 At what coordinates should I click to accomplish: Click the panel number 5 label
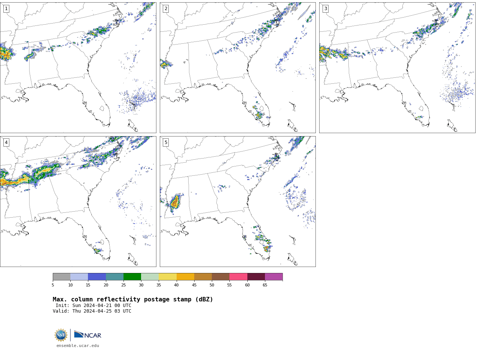[x=166, y=142]
